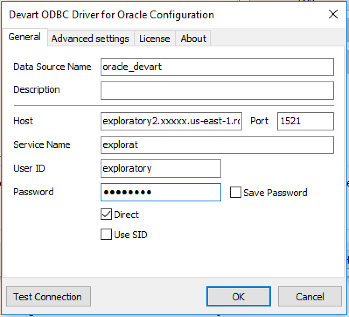The image size is (349, 317).
Task: Click the Password field
Action: click(x=161, y=192)
